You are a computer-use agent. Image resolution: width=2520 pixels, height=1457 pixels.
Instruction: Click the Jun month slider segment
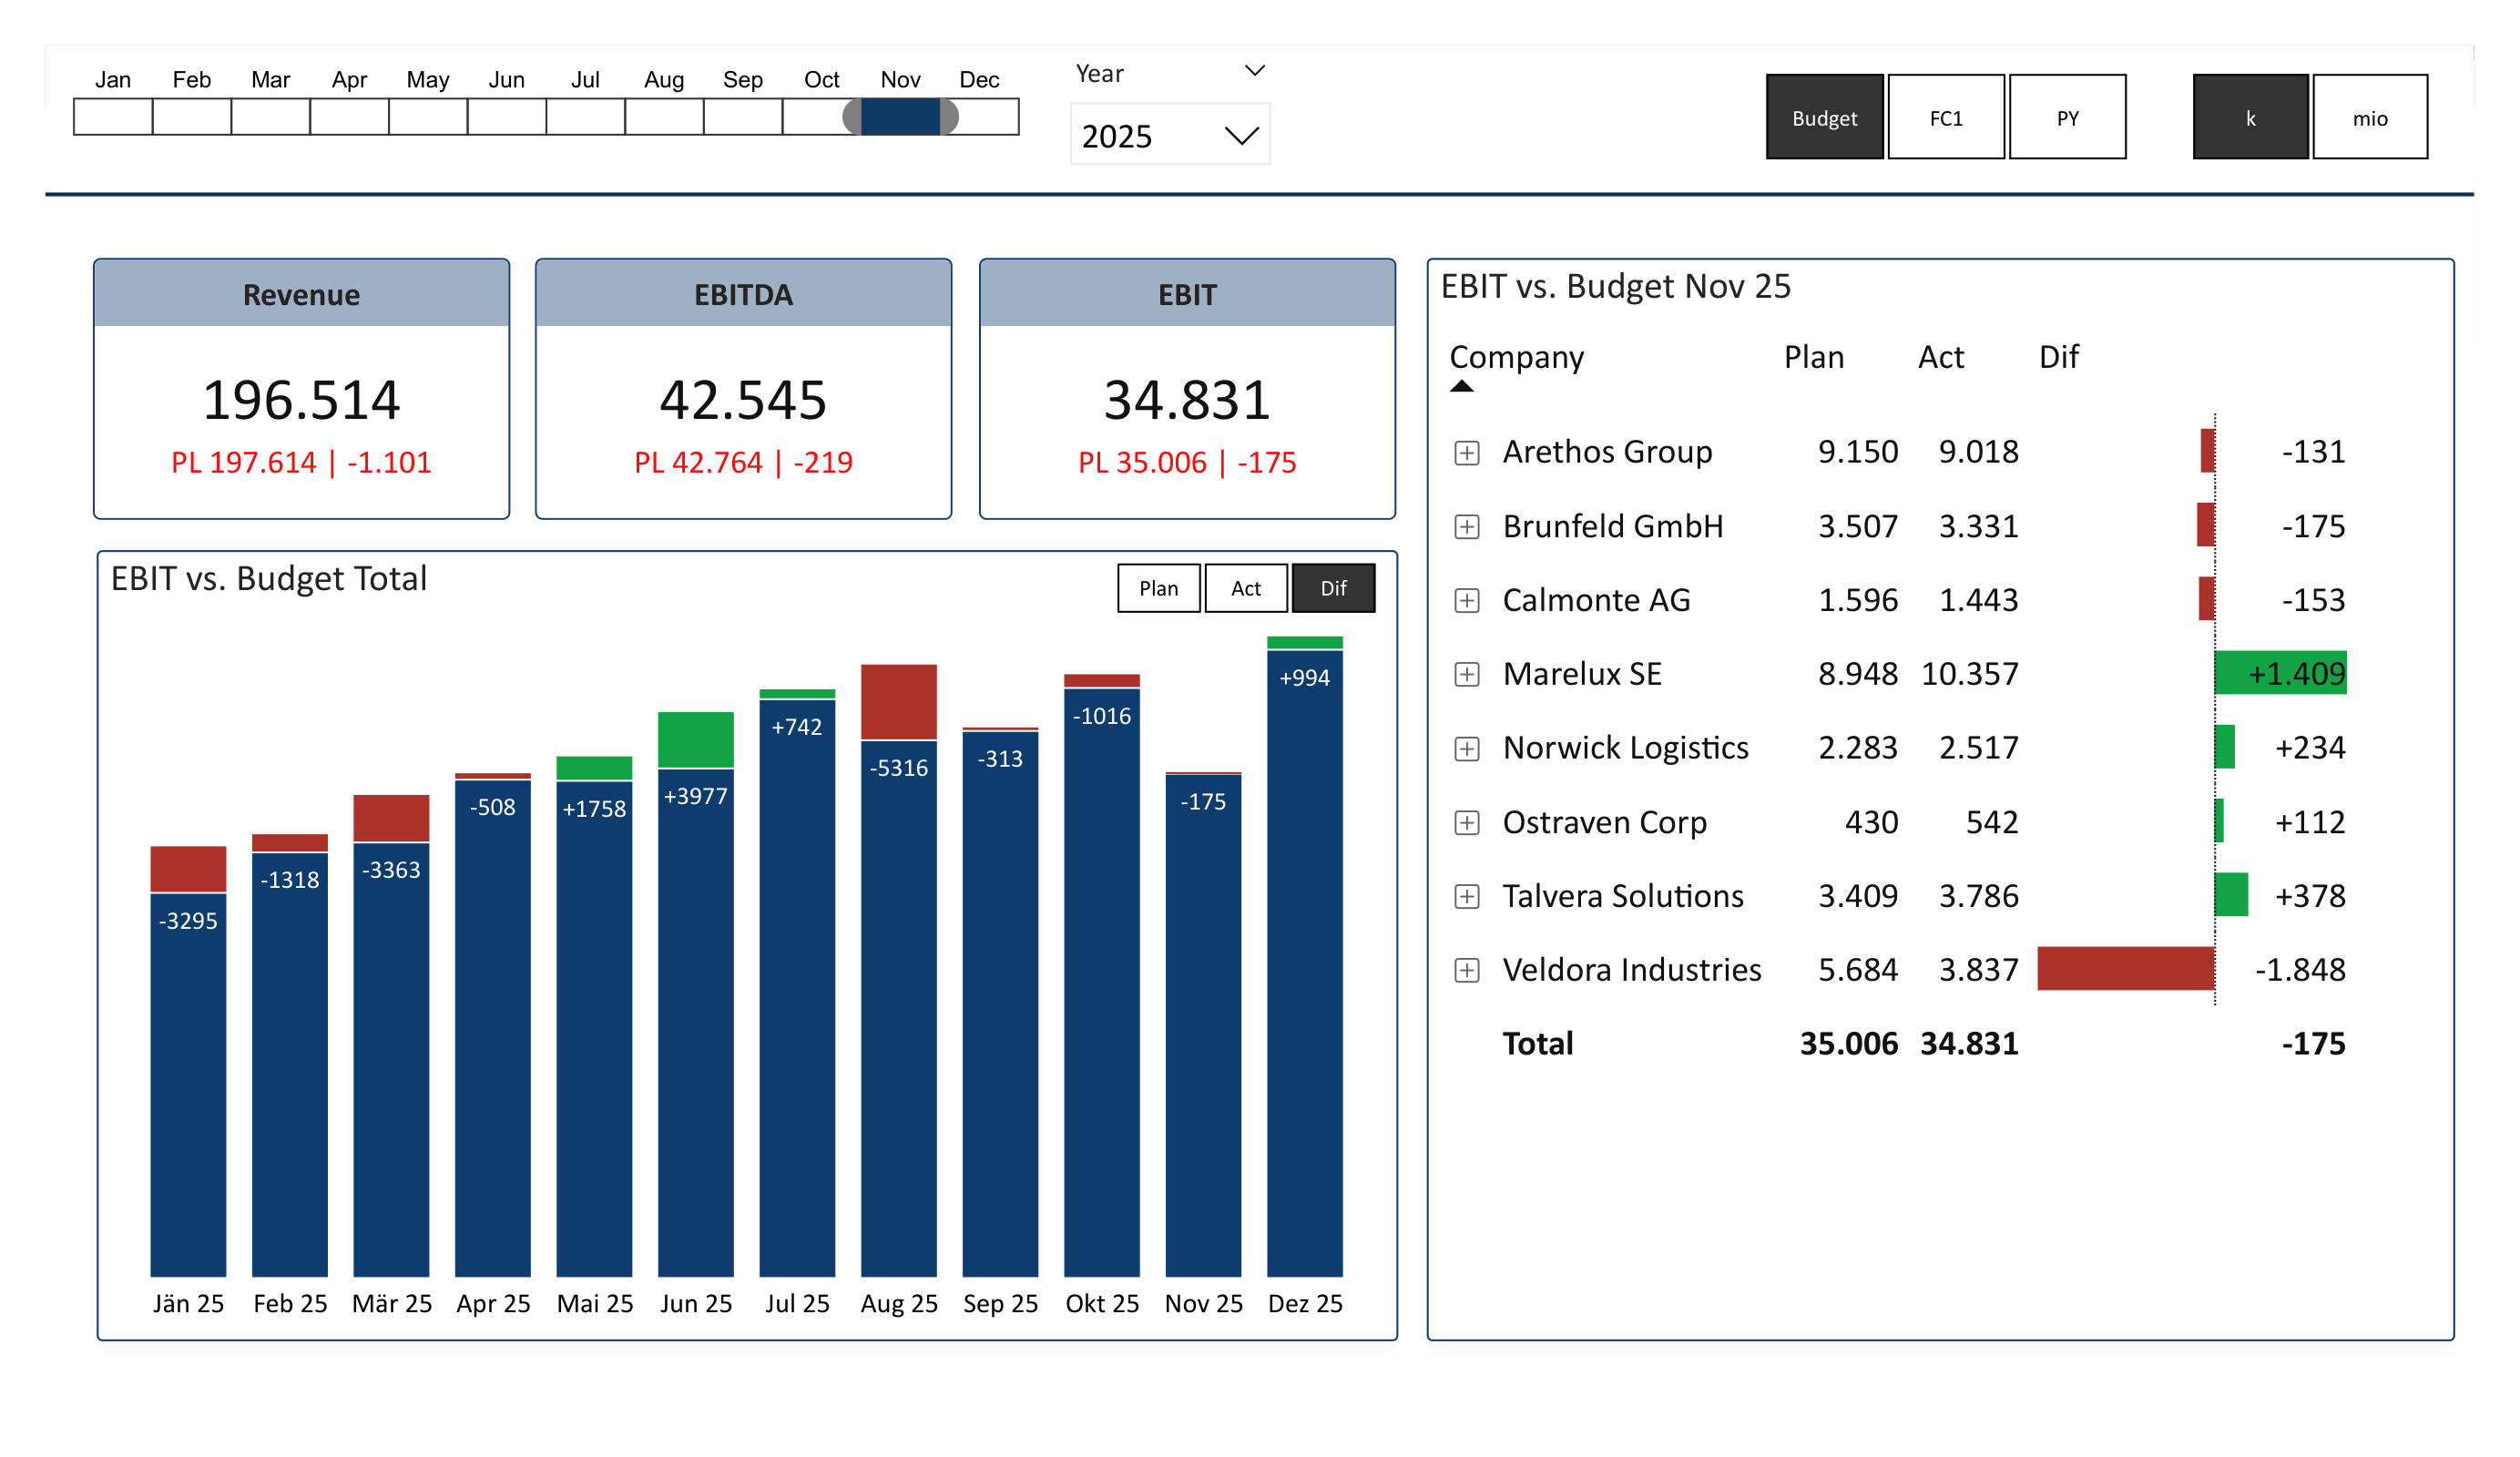tap(507, 116)
